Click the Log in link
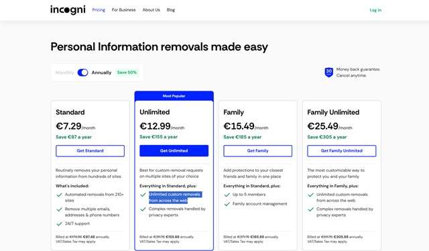The height and width of the screenshot is (251, 429). (375, 10)
